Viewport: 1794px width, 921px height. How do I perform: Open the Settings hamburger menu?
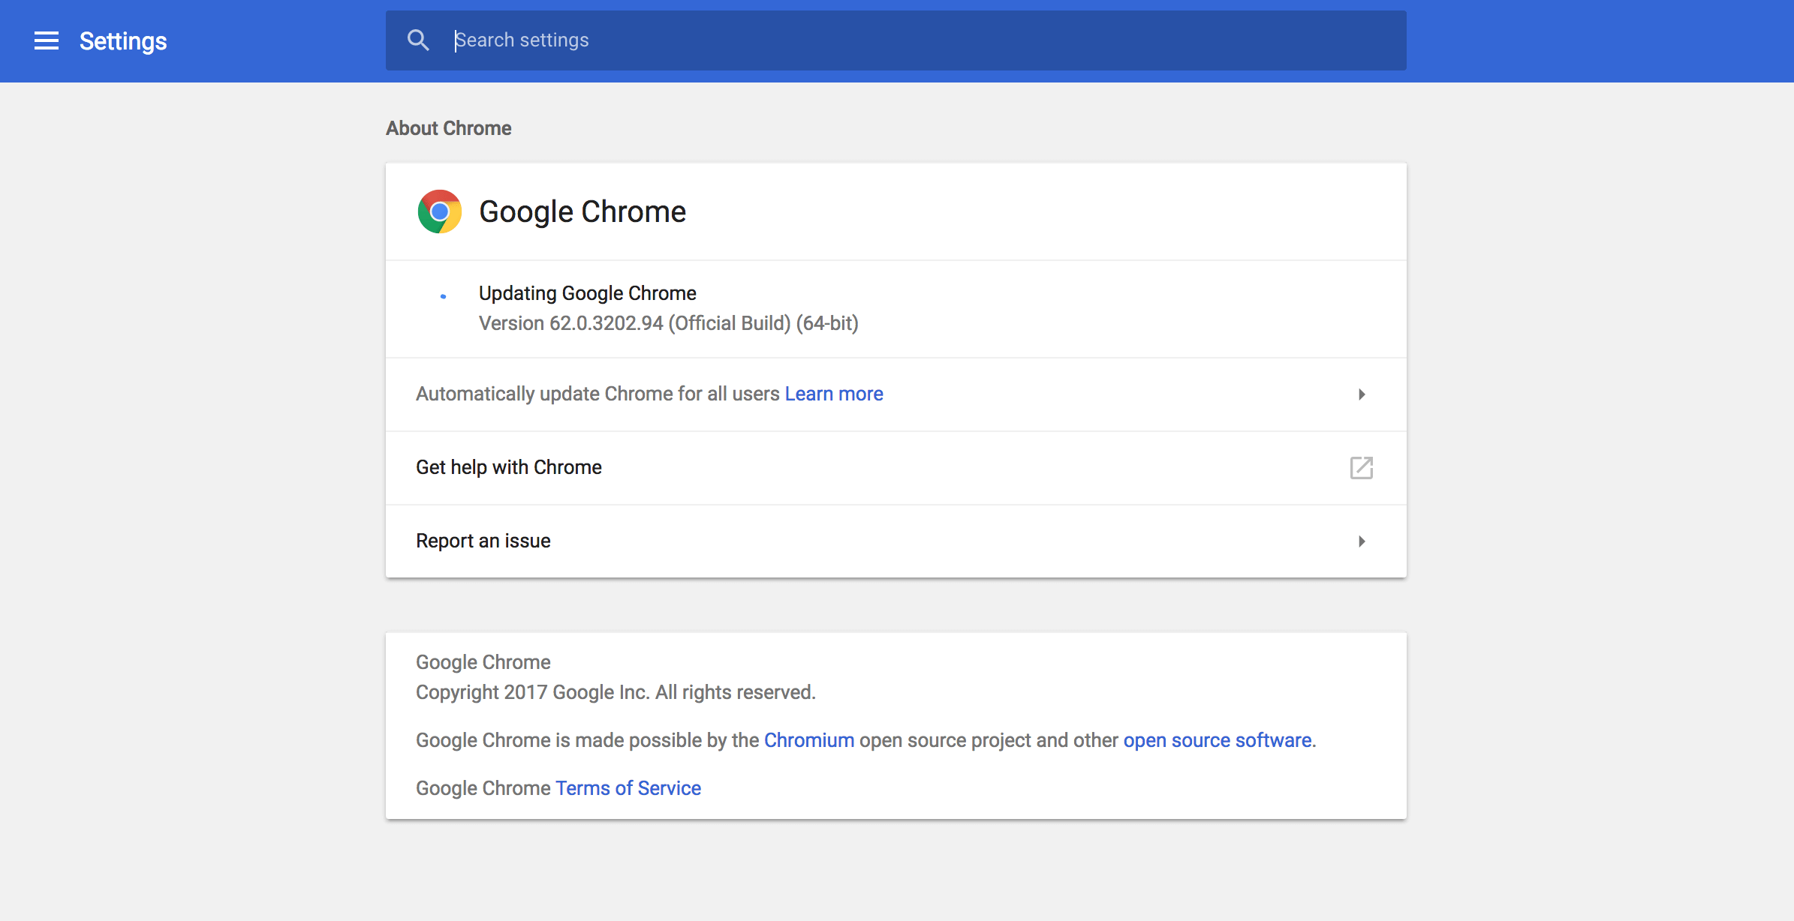pyautogui.click(x=47, y=41)
